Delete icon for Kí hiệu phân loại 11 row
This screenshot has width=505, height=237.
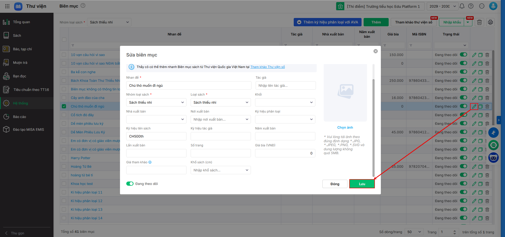point(487,192)
